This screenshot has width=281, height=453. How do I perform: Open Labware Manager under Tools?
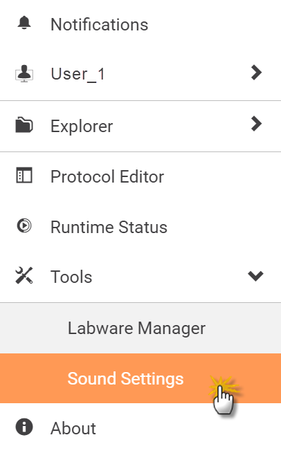click(x=137, y=329)
